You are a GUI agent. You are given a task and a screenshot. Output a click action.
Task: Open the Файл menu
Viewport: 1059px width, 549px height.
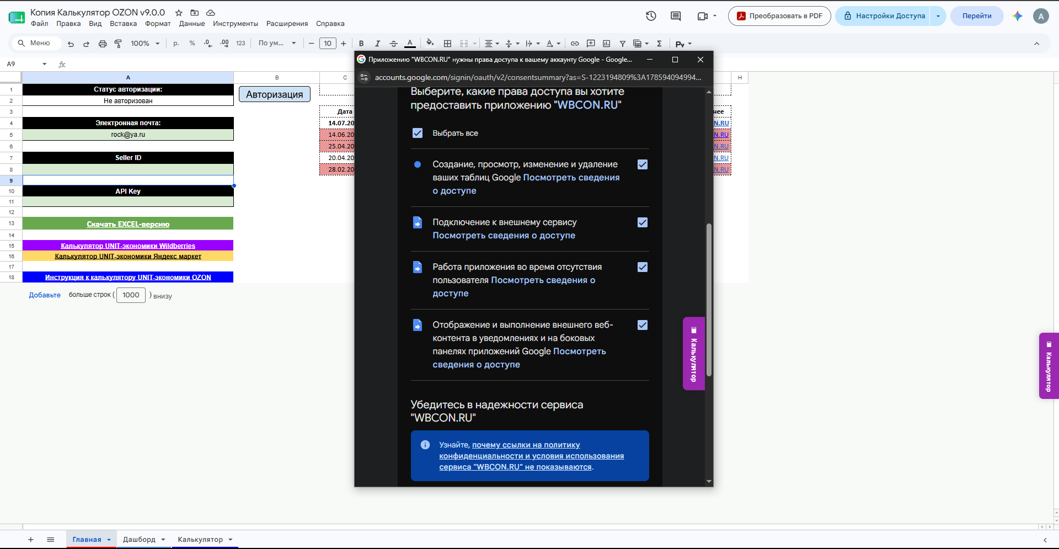(x=40, y=24)
